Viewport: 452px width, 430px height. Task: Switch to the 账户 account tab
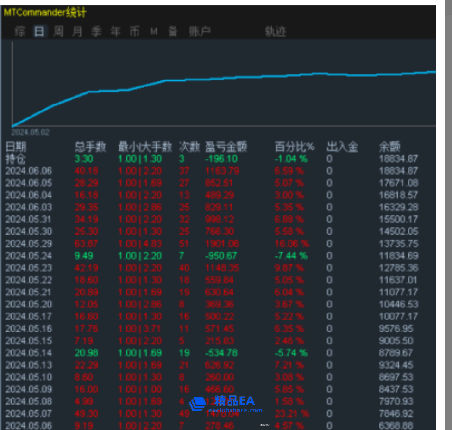(200, 31)
